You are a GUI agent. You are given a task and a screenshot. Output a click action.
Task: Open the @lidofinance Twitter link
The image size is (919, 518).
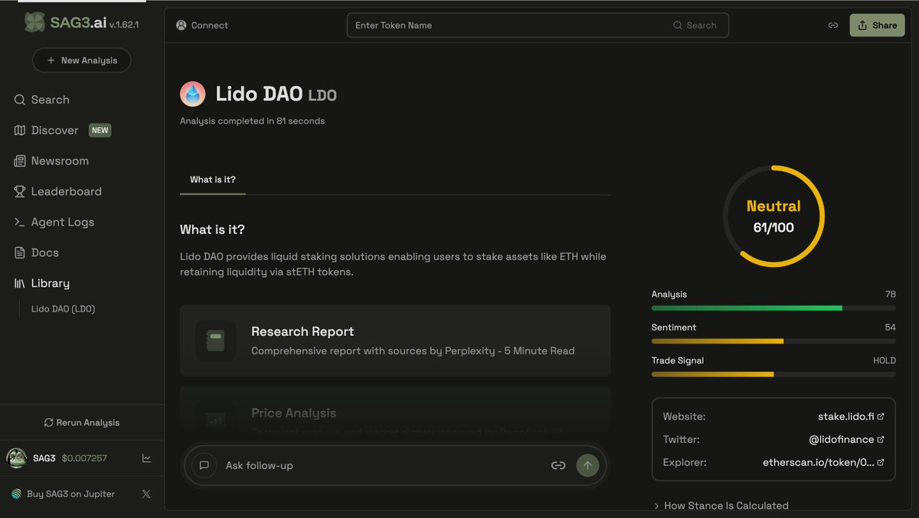(x=842, y=440)
